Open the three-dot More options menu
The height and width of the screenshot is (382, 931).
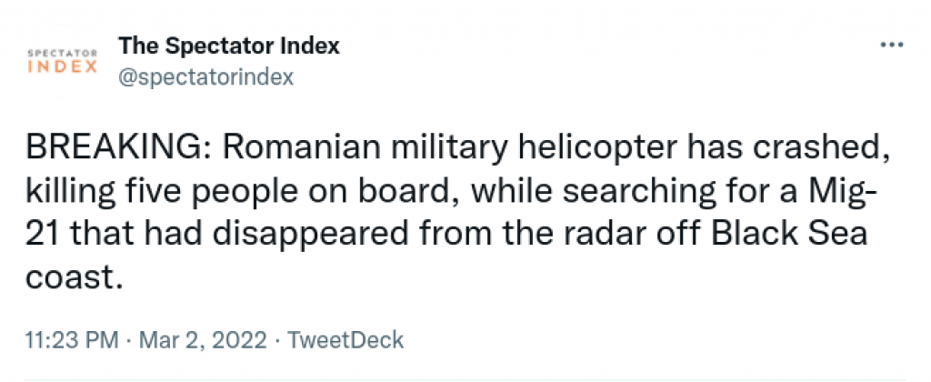click(891, 45)
